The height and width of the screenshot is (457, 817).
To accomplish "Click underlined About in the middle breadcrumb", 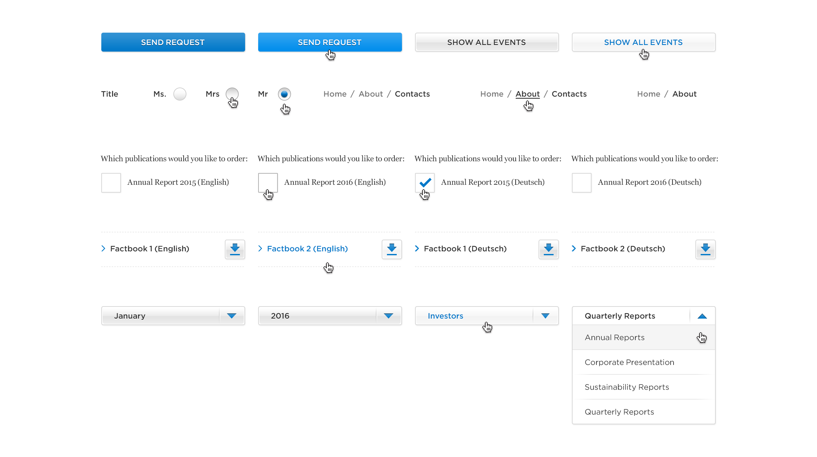I will [x=527, y=94].
